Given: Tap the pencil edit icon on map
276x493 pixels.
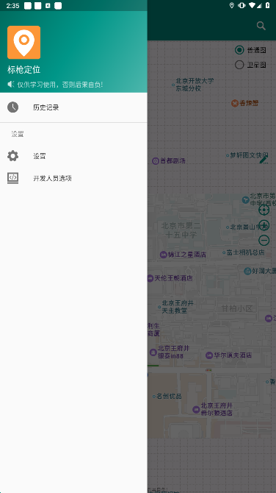Looking at the screenshot, I should tap(264, 160).
